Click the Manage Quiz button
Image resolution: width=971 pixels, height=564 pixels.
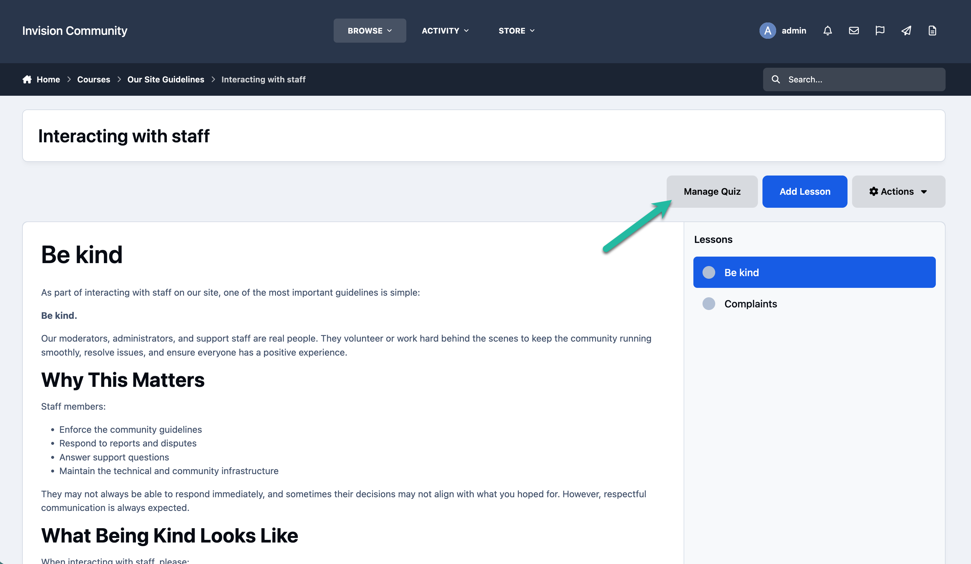click(712, 191)
